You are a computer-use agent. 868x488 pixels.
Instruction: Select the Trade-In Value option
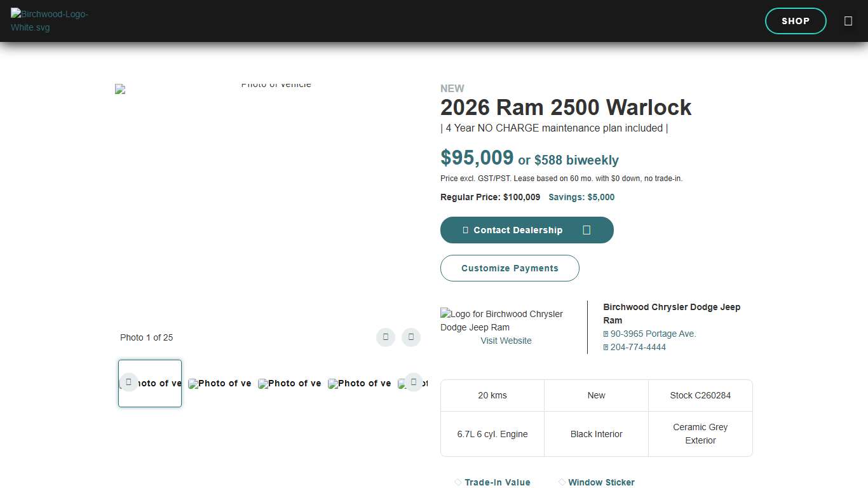(498, 482)
